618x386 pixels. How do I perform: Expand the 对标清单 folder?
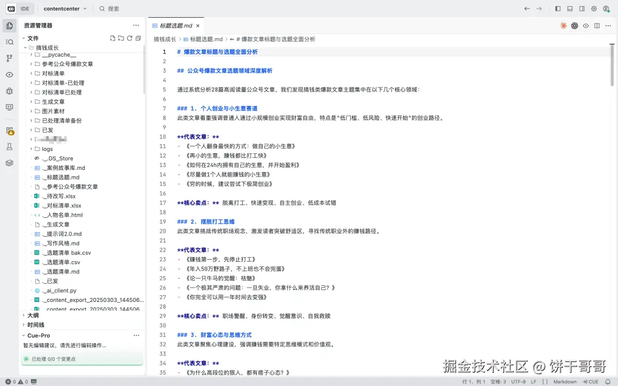click(x=31, y=73)
